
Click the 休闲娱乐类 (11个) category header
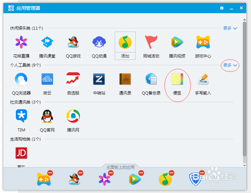(27, 28)
